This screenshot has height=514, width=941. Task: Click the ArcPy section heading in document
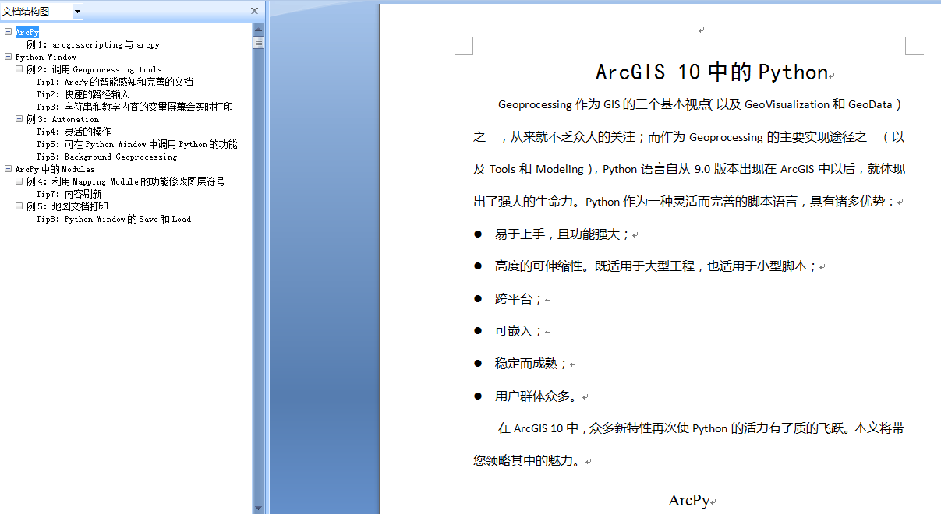point(688,500)
